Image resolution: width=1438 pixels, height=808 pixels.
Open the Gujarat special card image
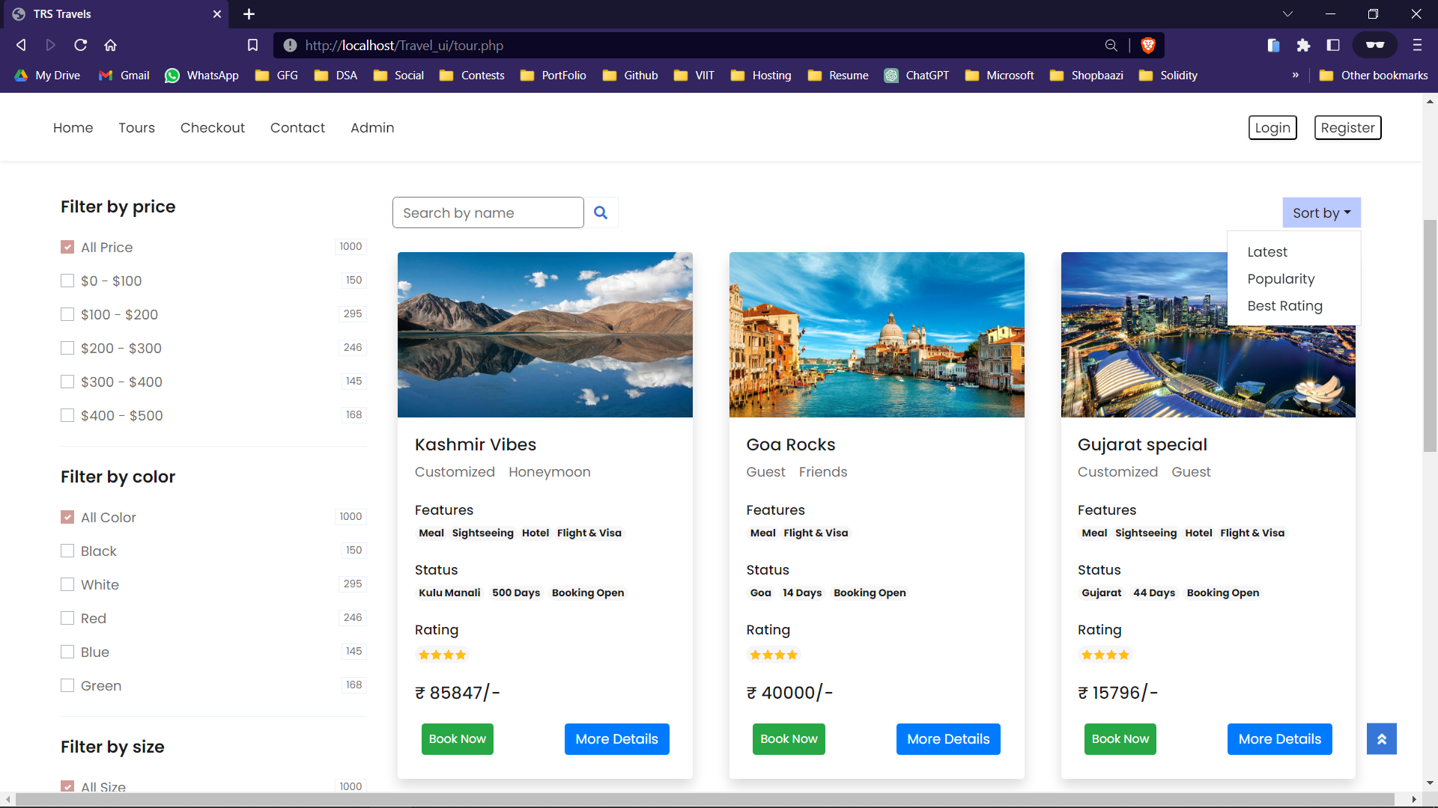(x=1208, y=334)
